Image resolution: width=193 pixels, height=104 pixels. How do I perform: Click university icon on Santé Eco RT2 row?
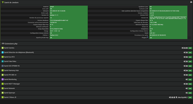[187, 57]
